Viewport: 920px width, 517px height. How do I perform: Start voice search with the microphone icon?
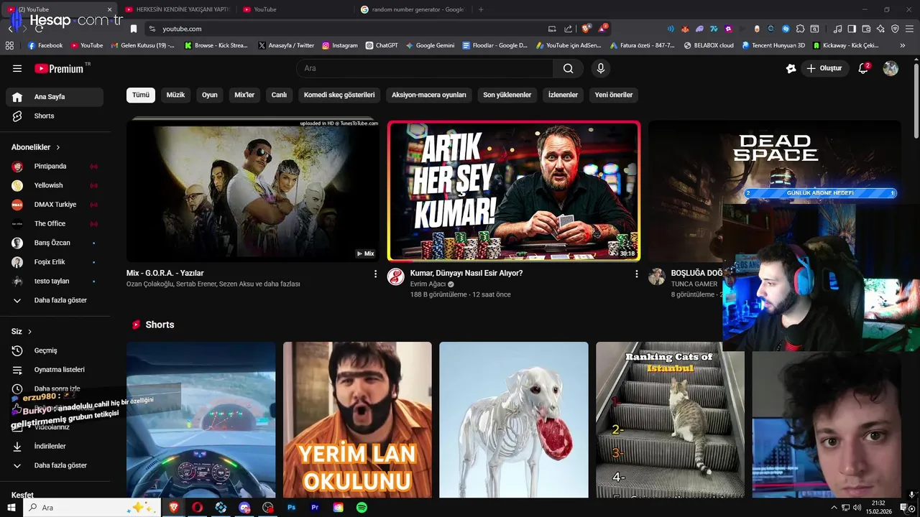click(601, 68)
